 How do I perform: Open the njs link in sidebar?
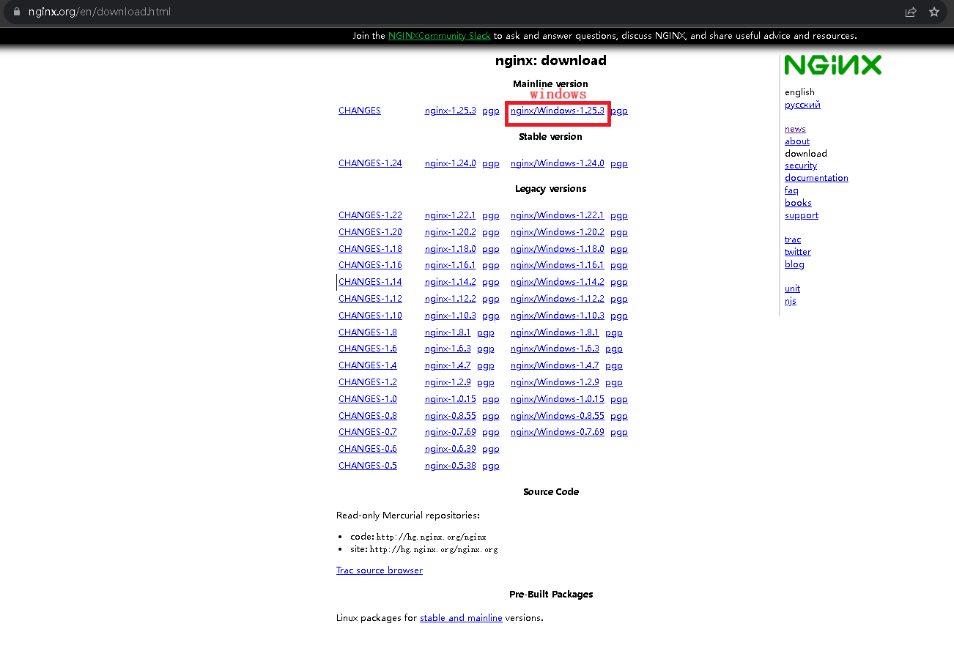[791, 301]
